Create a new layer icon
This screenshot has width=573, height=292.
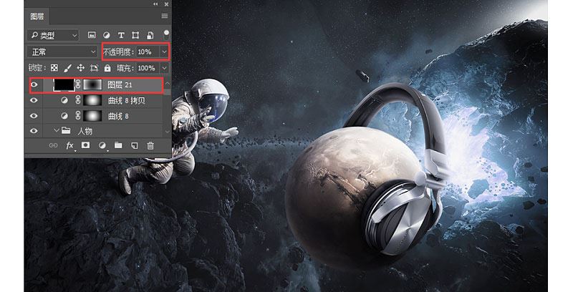tap(135, 145)
